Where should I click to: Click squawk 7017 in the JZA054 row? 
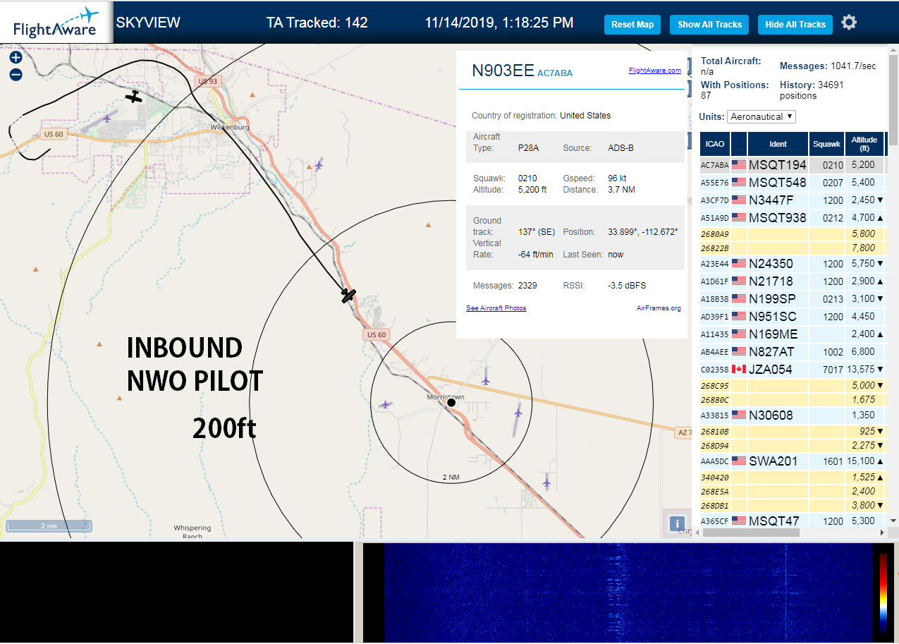(x=833, y=369)
